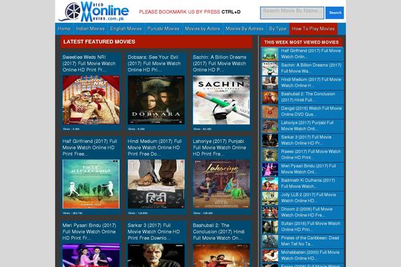
Task: Click the Sweetiee Weds NRI poster
Action: click(91, 100)
